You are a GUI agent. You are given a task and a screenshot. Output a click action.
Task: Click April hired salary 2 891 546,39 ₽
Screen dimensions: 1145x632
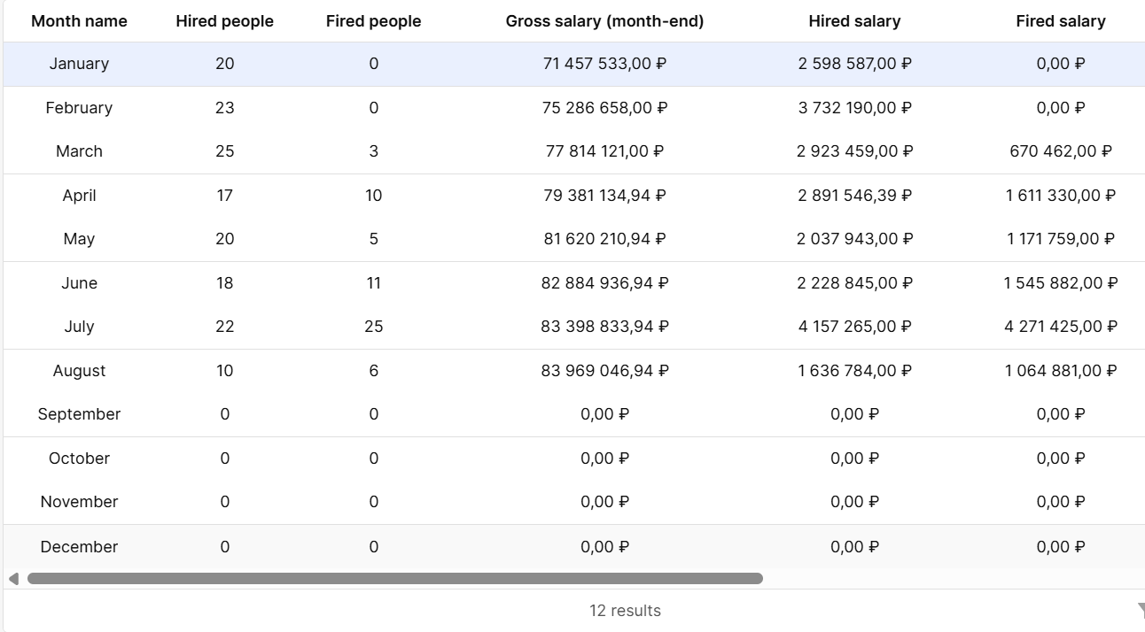854,196
